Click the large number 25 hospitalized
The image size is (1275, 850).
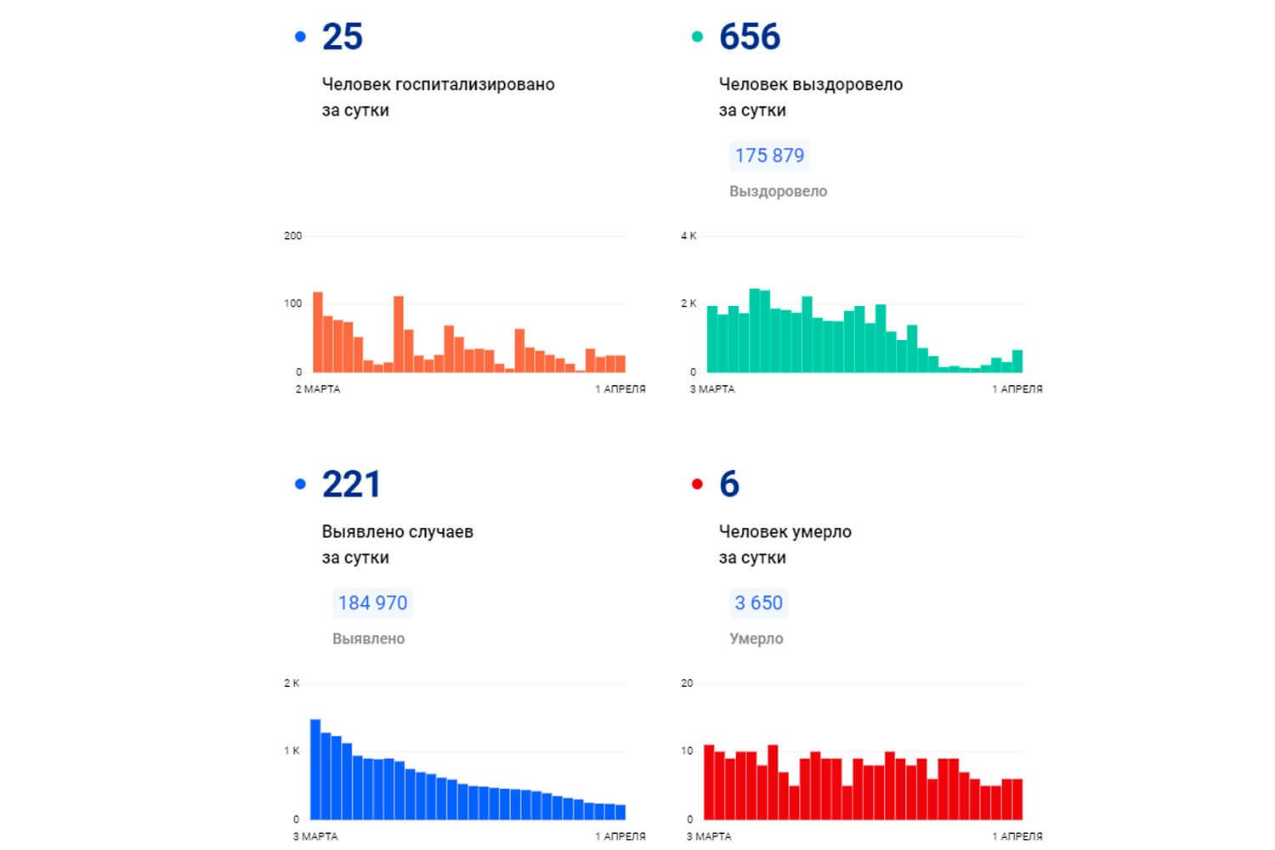[343, 37]
